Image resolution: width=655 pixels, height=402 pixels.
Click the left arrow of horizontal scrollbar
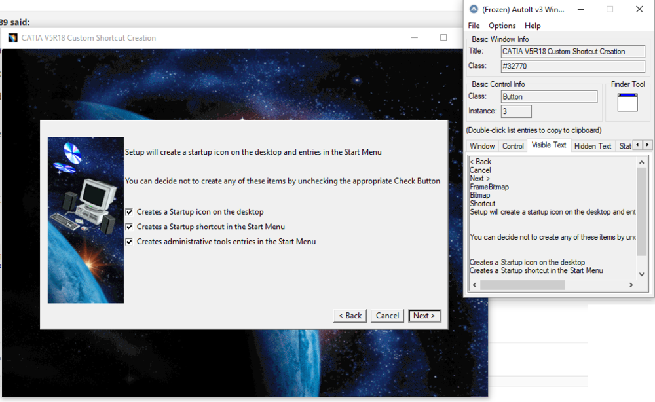pos(474,285)
